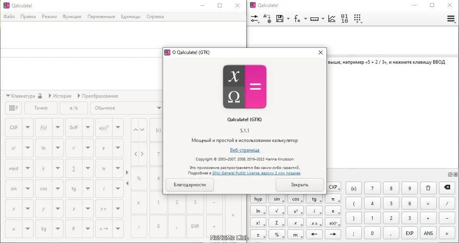Open the Функции menu

click(x=72, y=17)
